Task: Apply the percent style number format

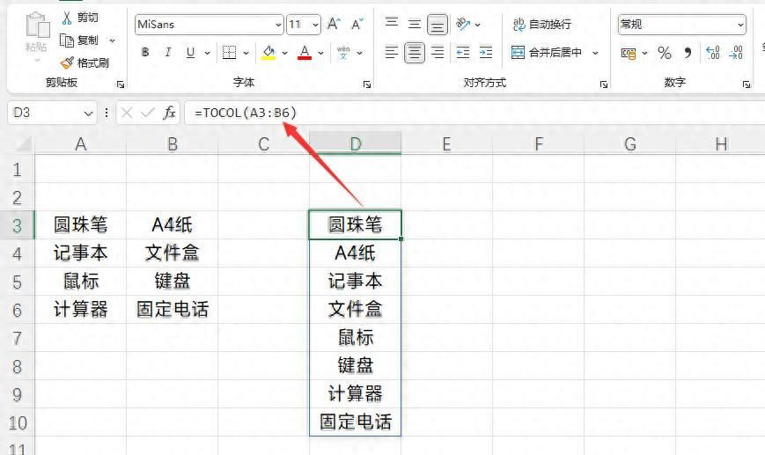Action: click(x=665, y=53)
